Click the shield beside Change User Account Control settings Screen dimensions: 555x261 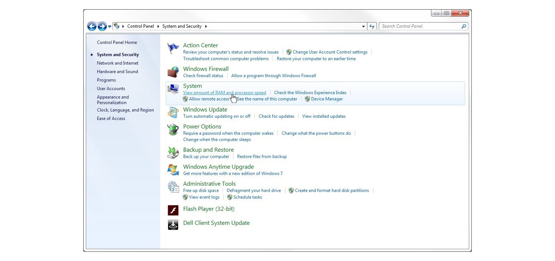coord(289,52)
